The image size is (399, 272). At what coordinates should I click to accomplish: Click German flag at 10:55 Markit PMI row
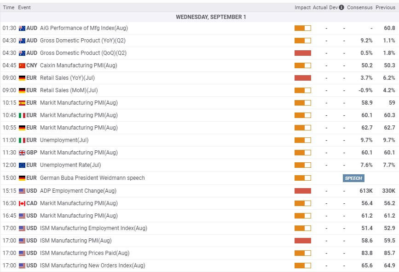[x=22, y=128]
